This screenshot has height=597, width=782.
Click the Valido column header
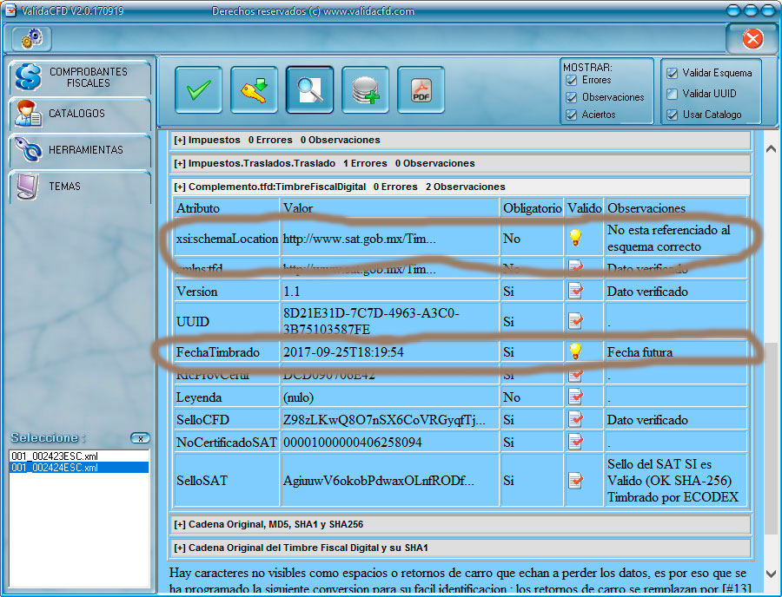click(x=585, y=207)
